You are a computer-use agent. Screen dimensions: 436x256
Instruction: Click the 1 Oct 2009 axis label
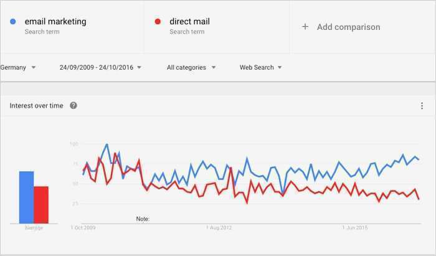click(83, 228)
